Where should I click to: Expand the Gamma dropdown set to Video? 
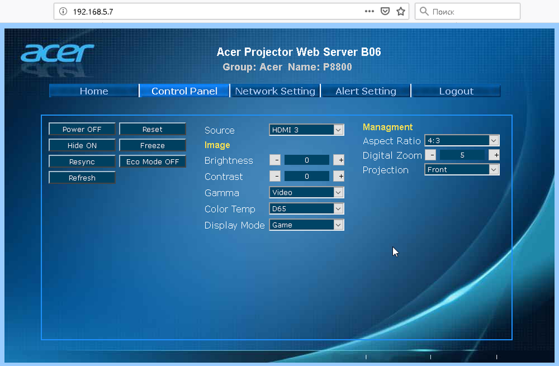(306, 192)
